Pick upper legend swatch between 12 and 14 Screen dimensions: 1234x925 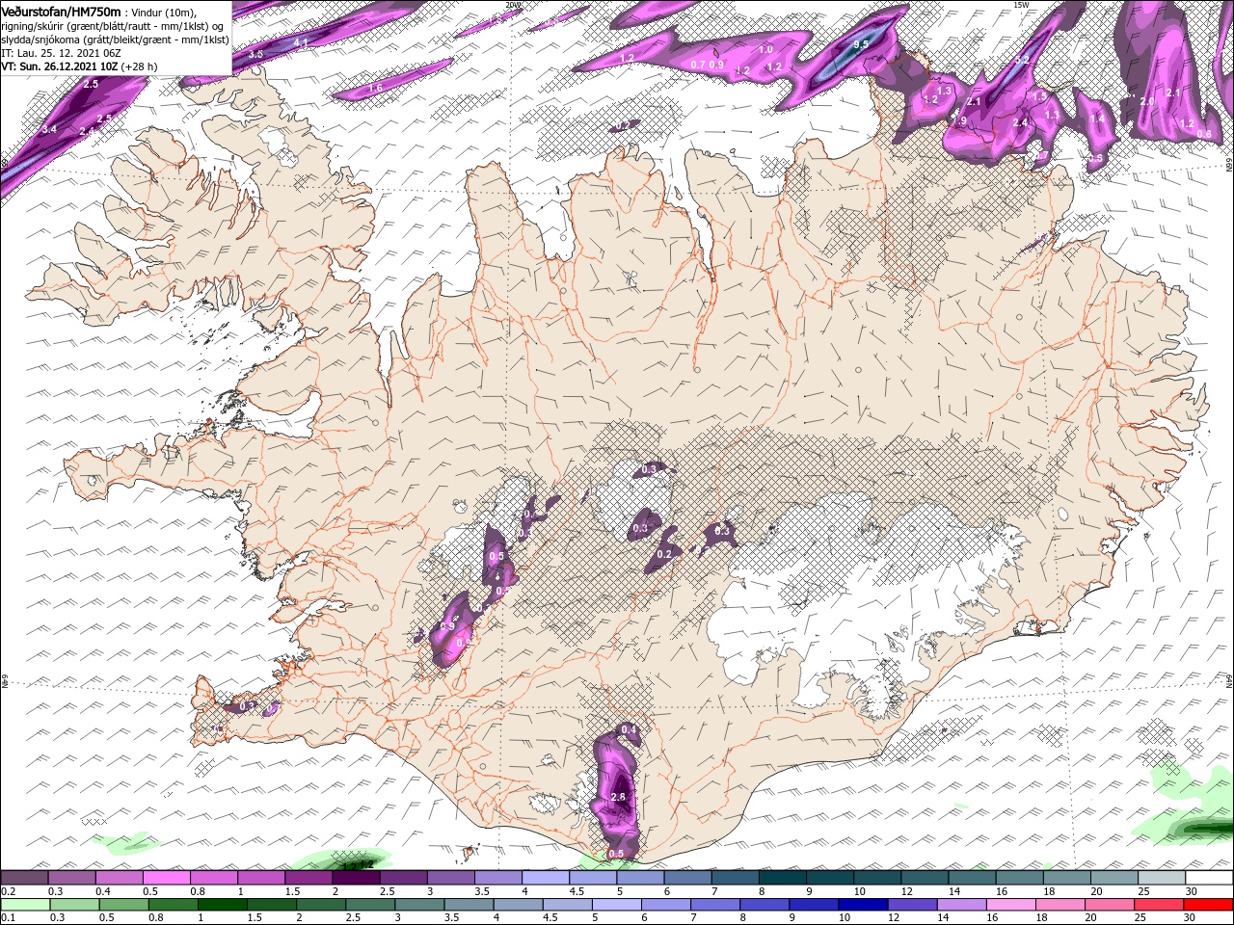pyautogui.click(x=925, y=879)
